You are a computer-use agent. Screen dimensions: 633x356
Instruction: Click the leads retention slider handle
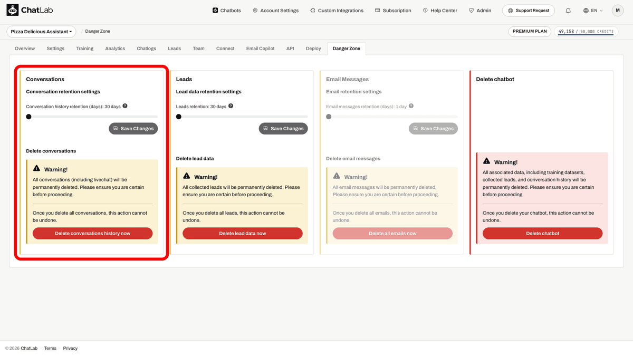(179, 117)
